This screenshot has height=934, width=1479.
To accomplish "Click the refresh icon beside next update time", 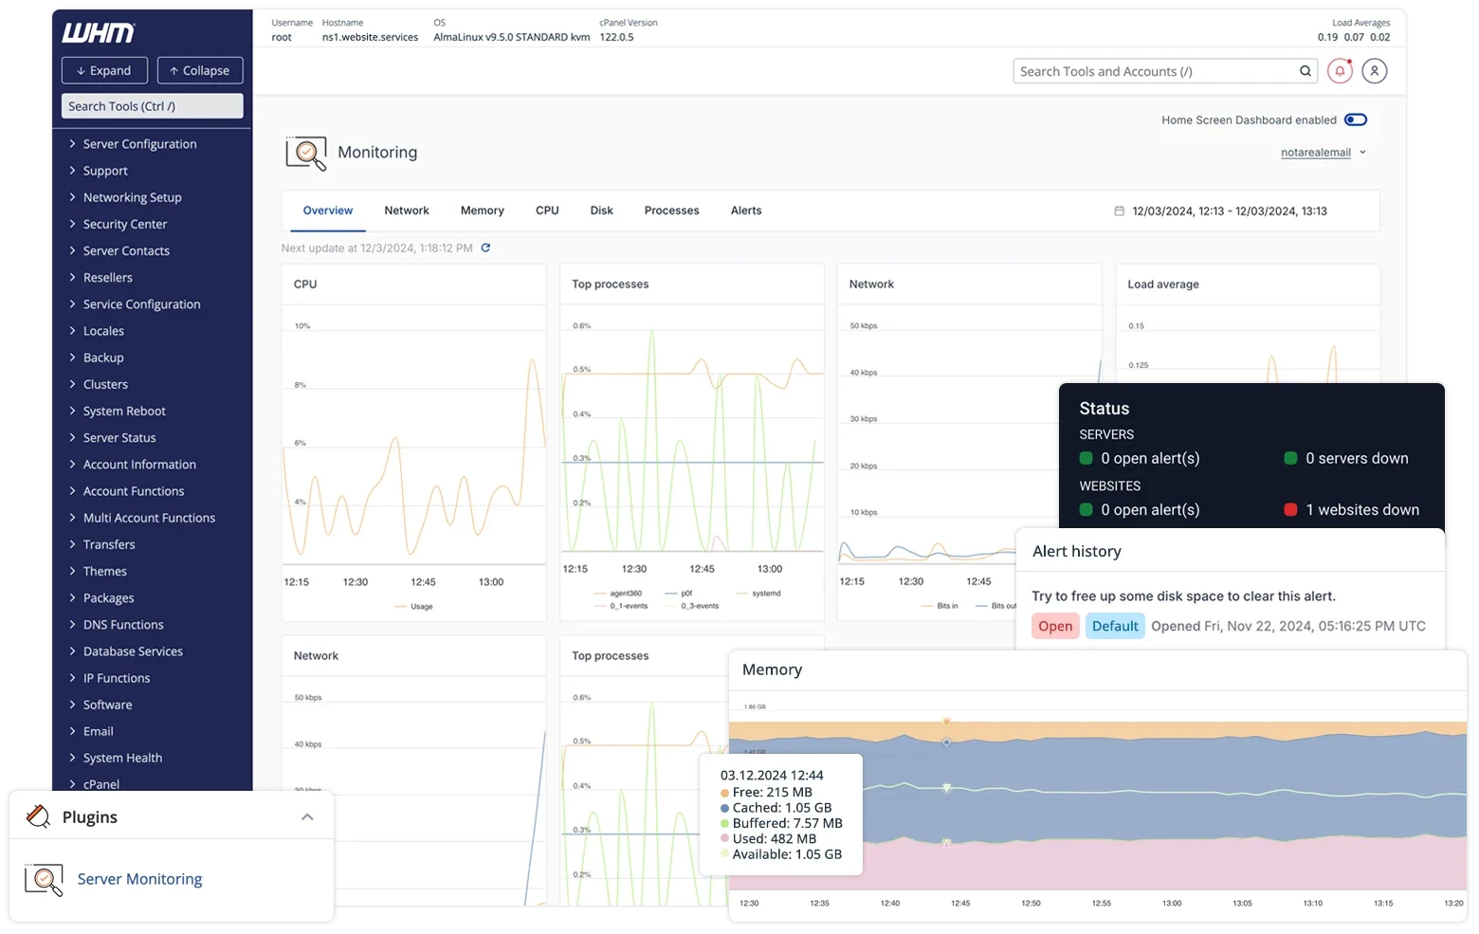I will click(x=485, y=247).
